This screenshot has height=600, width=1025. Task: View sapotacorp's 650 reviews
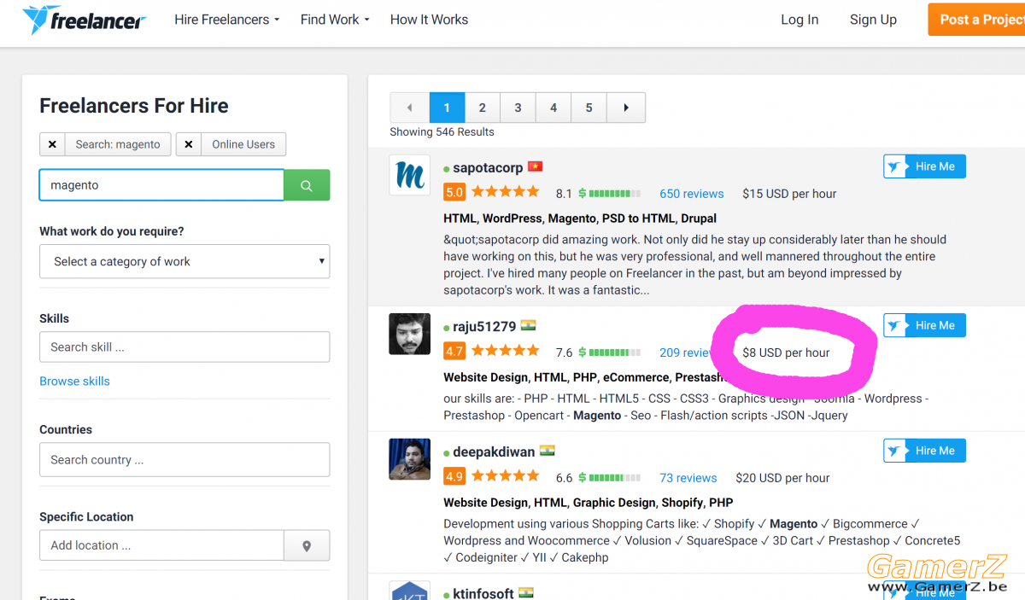[x=692, y=194]
